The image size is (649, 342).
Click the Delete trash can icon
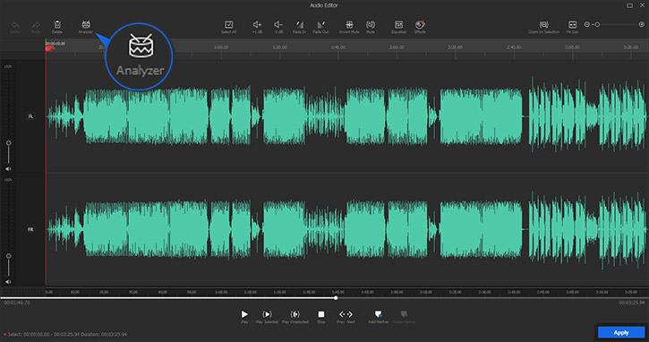[x=57, y=25]
